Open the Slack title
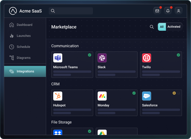The image size is (191, 139). 102,67
